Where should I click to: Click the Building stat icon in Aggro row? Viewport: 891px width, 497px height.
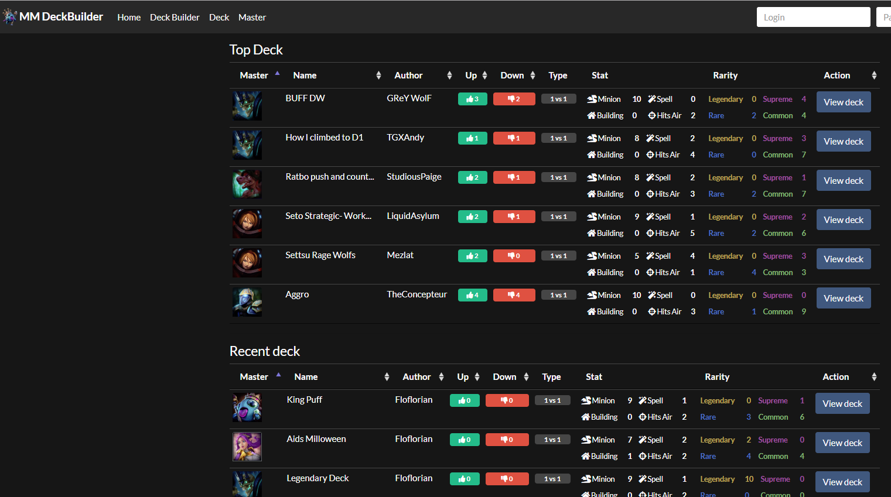[592, 311]
